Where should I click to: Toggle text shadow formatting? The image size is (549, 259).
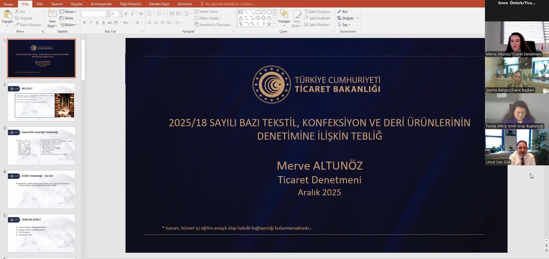tap(103, 23)
